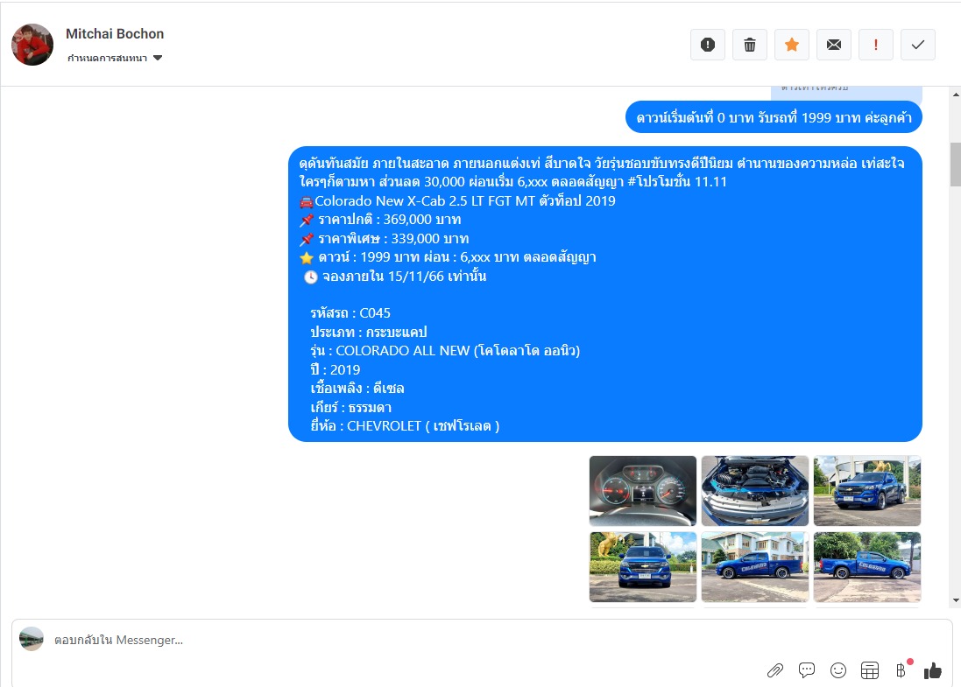The width and height of the screenshot is (961, 687).
Task: Open Mitchai Bochon profile picture
Action: (x=32, y=45)
